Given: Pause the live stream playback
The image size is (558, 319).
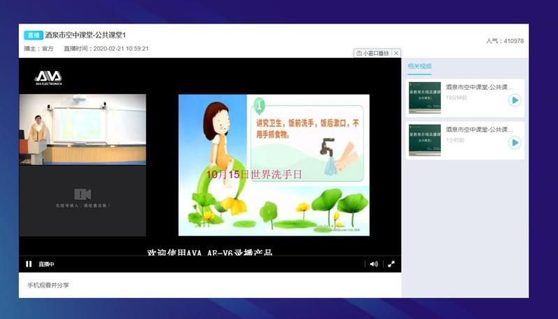Looking at the screenshot, I should [x=29, y=264].
